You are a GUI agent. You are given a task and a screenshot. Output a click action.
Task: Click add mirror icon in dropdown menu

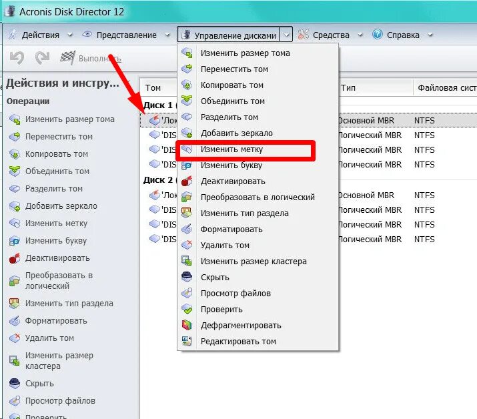187,133
